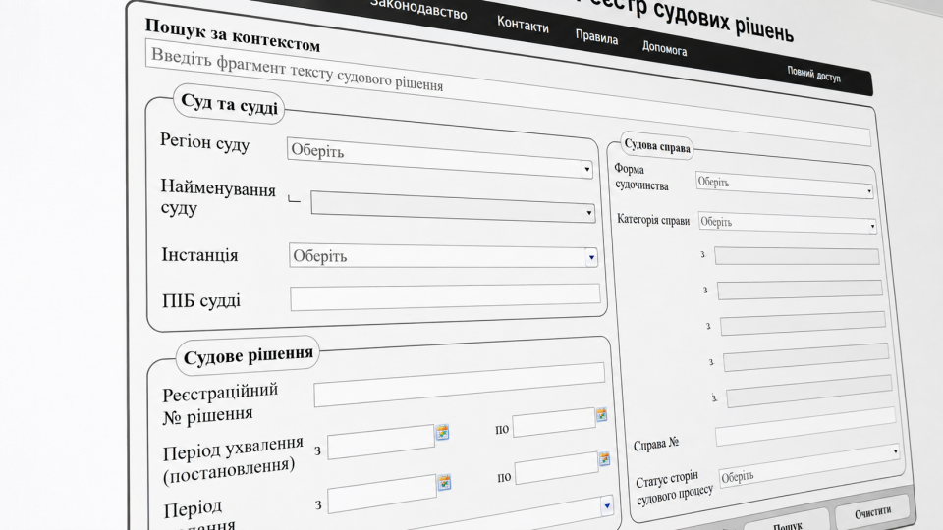Image resolution: width=943 pixels, height=530 pixels.
Task: Click the Очистити button
Action: tap(872, 512)
